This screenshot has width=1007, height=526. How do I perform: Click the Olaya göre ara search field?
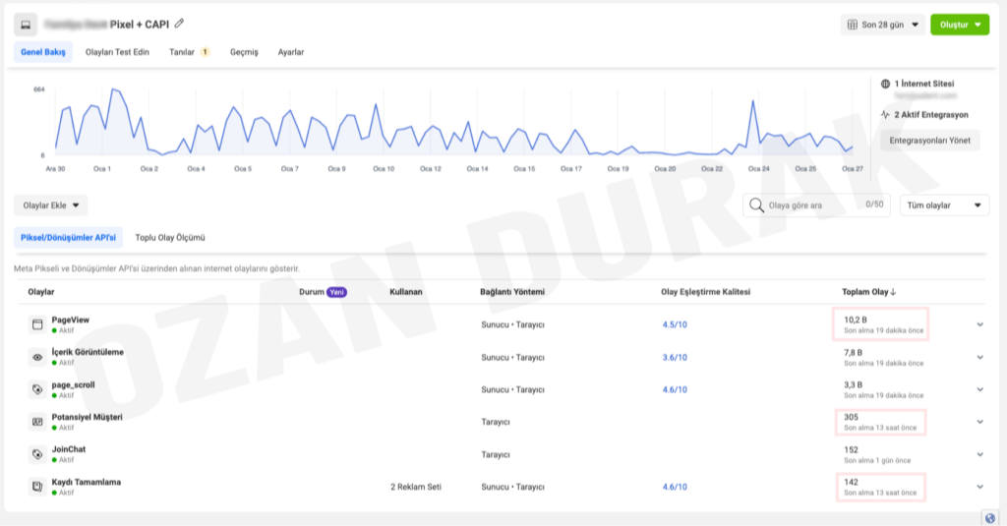[816, 205]
